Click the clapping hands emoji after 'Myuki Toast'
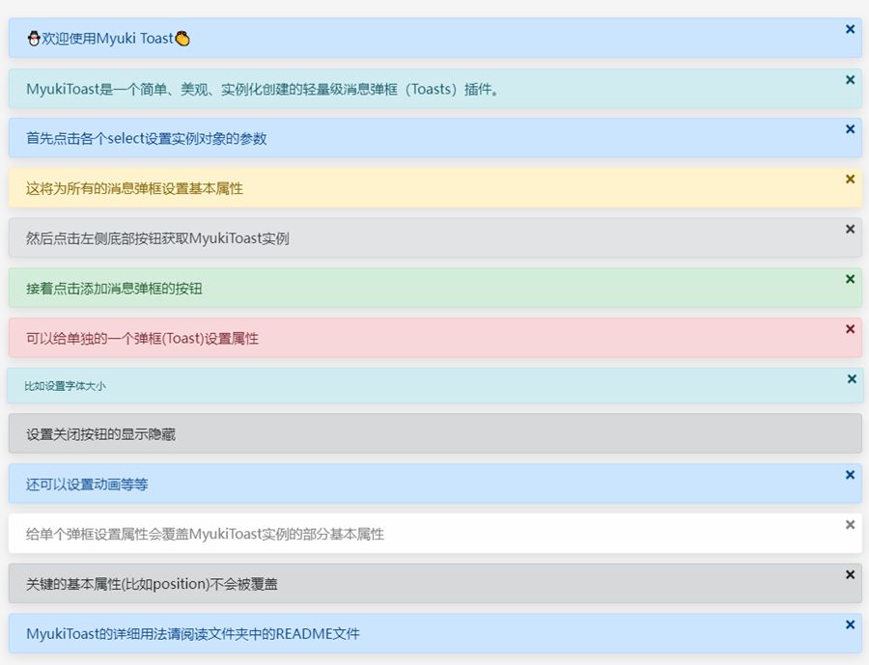 [x=182, y=39]
